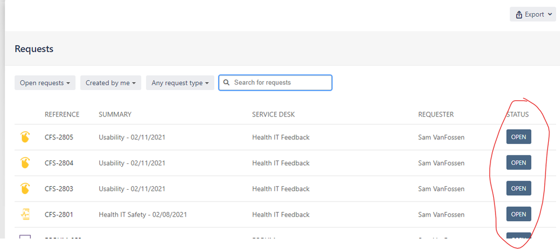
Task: Click the CFS-2804 request type icon
Action: (25, 163)
